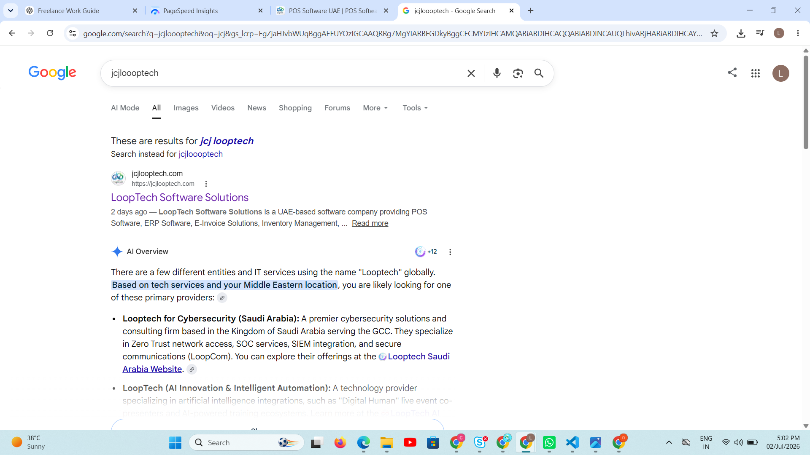Open Microsoft Edge from taskbar
The height and width of the screenshot is (455, 810).
(x=364, y=443)
